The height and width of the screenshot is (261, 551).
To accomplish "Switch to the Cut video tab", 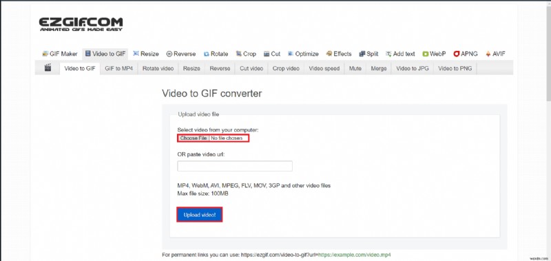I will point(251,68).
